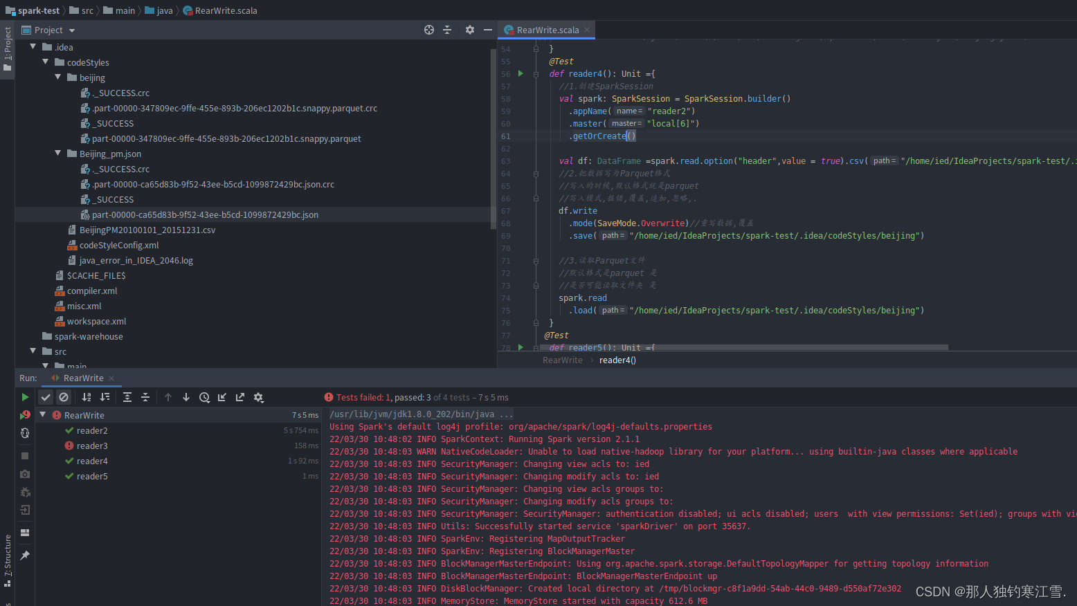The image size is (1077, 606).
Task: Collapse all in Project panel
Action: point(447,30)
